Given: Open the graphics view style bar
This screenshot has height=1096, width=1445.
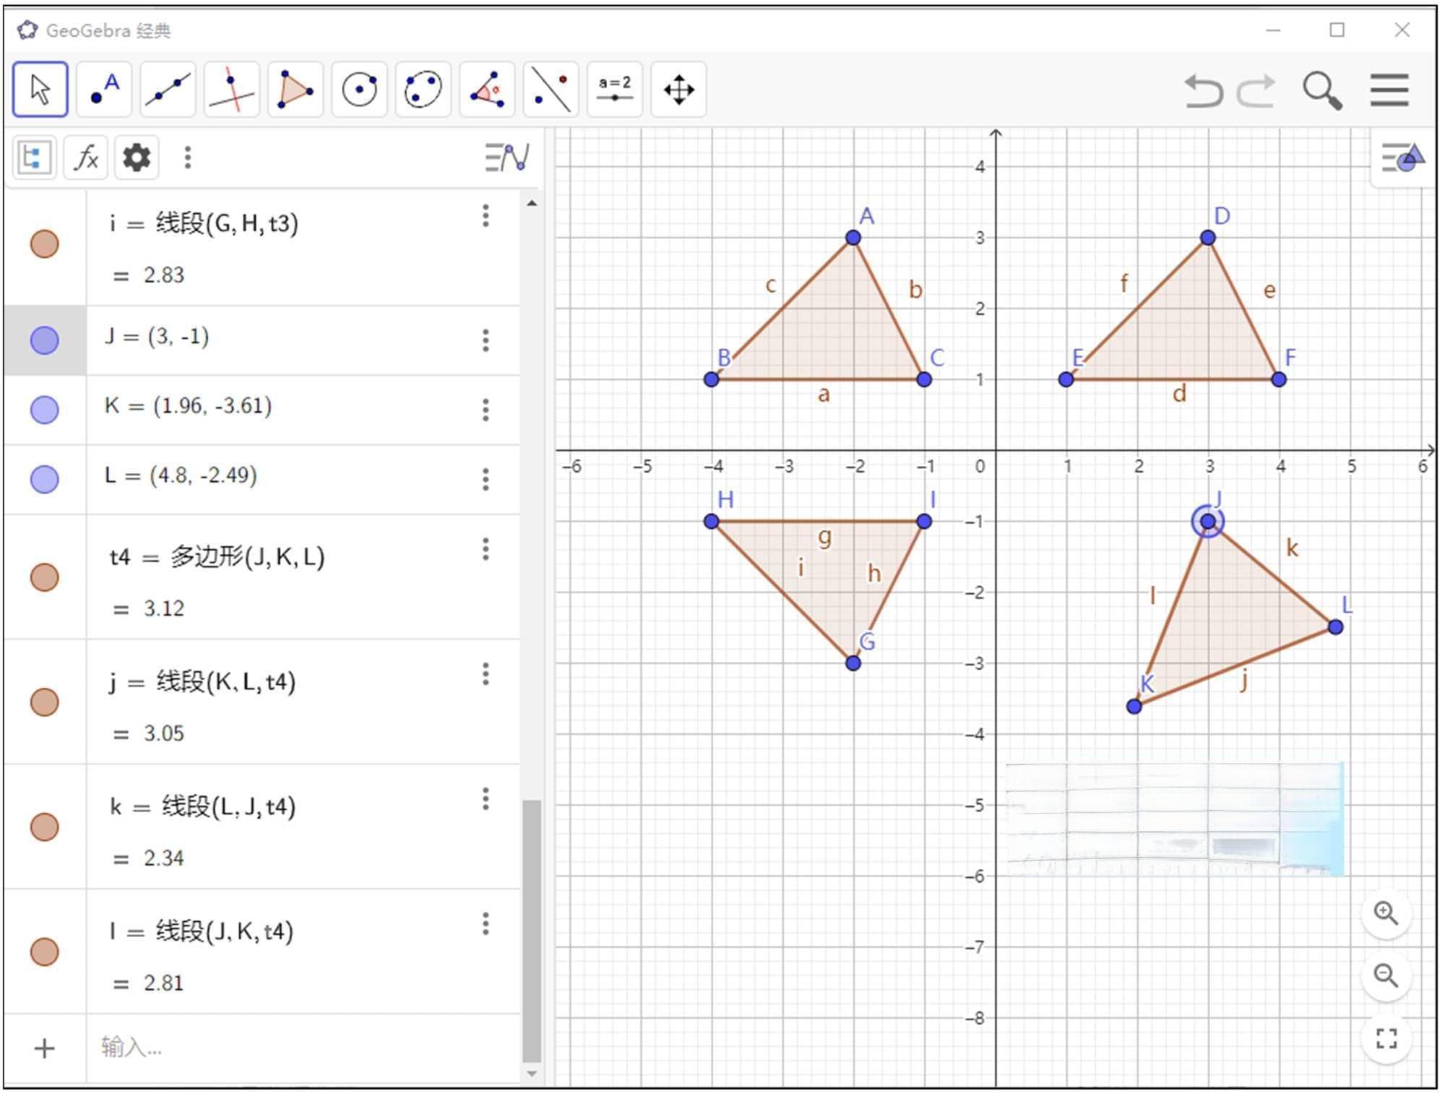Looking at the screenshot, I should click(1403, 158).
